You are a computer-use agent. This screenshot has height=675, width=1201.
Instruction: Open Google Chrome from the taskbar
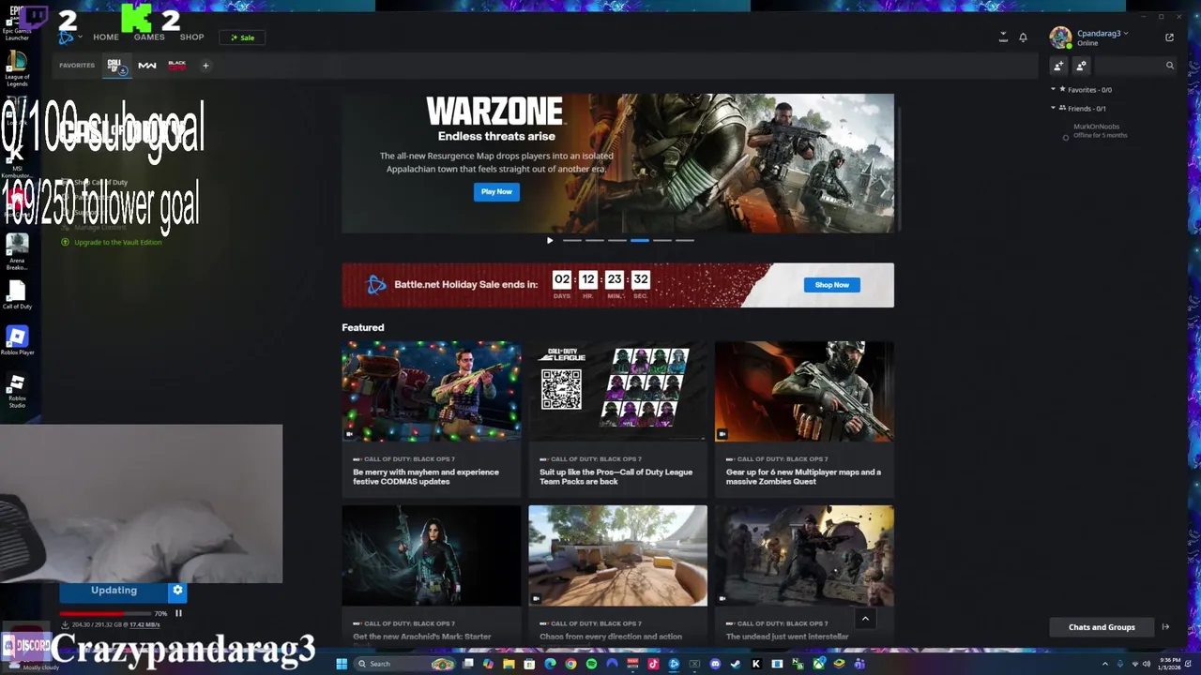[570, 664]
